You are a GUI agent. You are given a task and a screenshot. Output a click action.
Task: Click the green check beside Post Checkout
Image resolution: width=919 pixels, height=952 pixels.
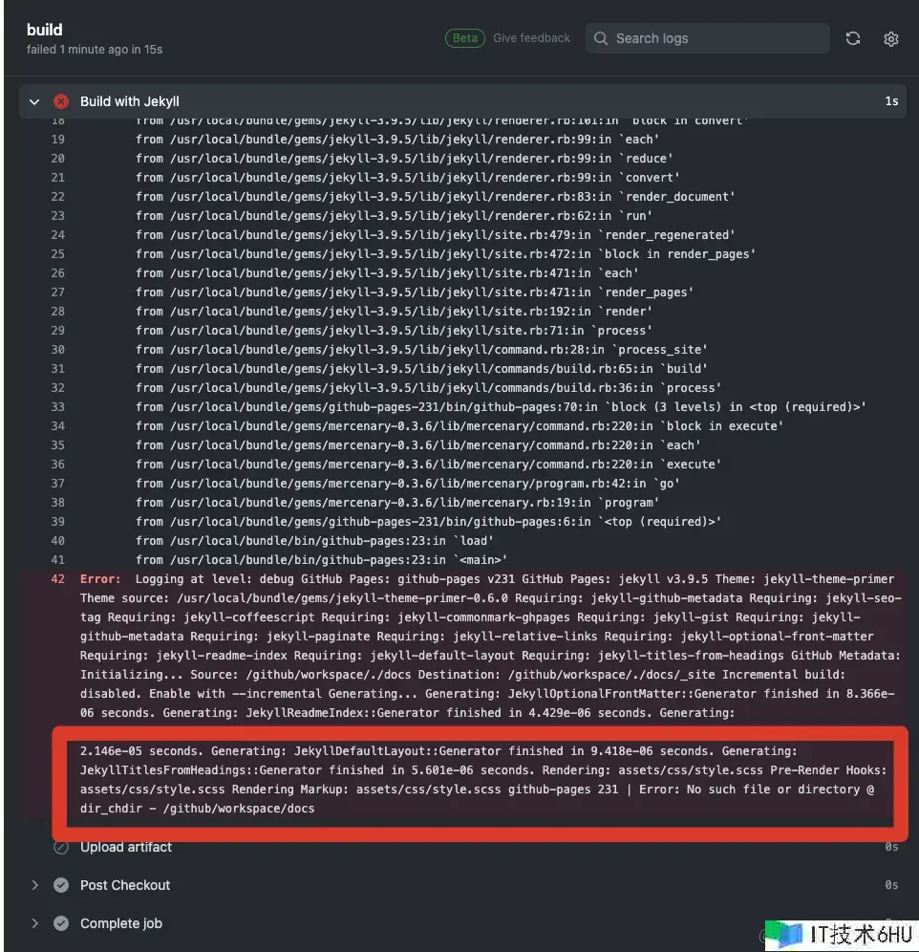point(61,885)
